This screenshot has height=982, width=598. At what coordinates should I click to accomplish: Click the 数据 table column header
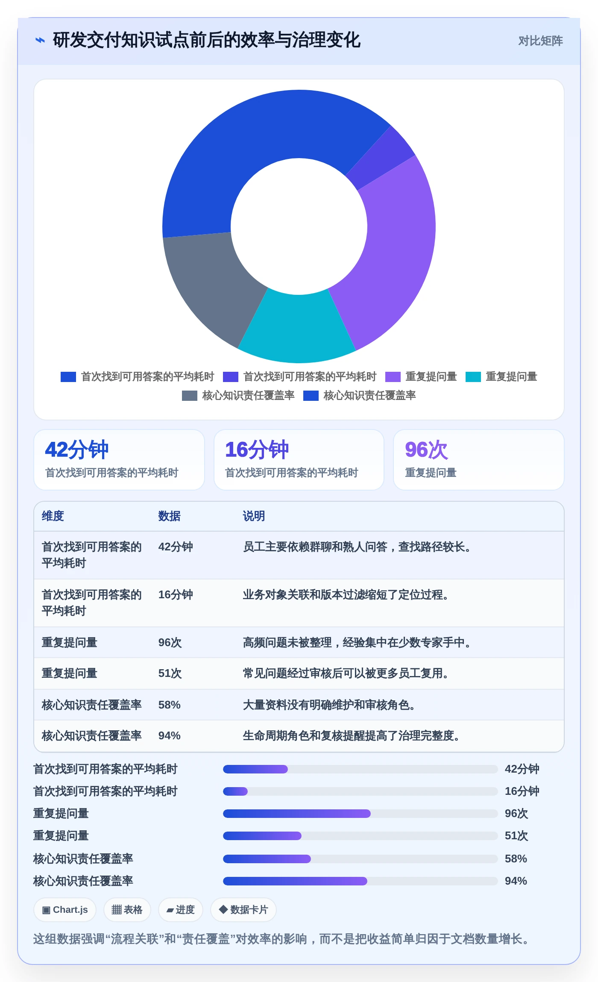(170, 516)
